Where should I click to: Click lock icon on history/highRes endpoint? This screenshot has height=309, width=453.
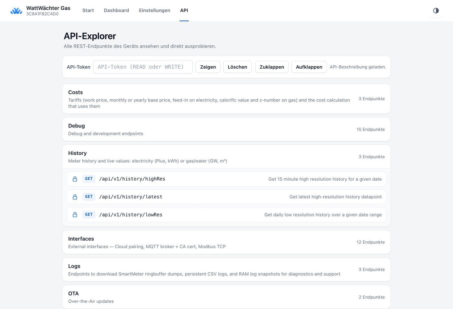coord(75,179)
